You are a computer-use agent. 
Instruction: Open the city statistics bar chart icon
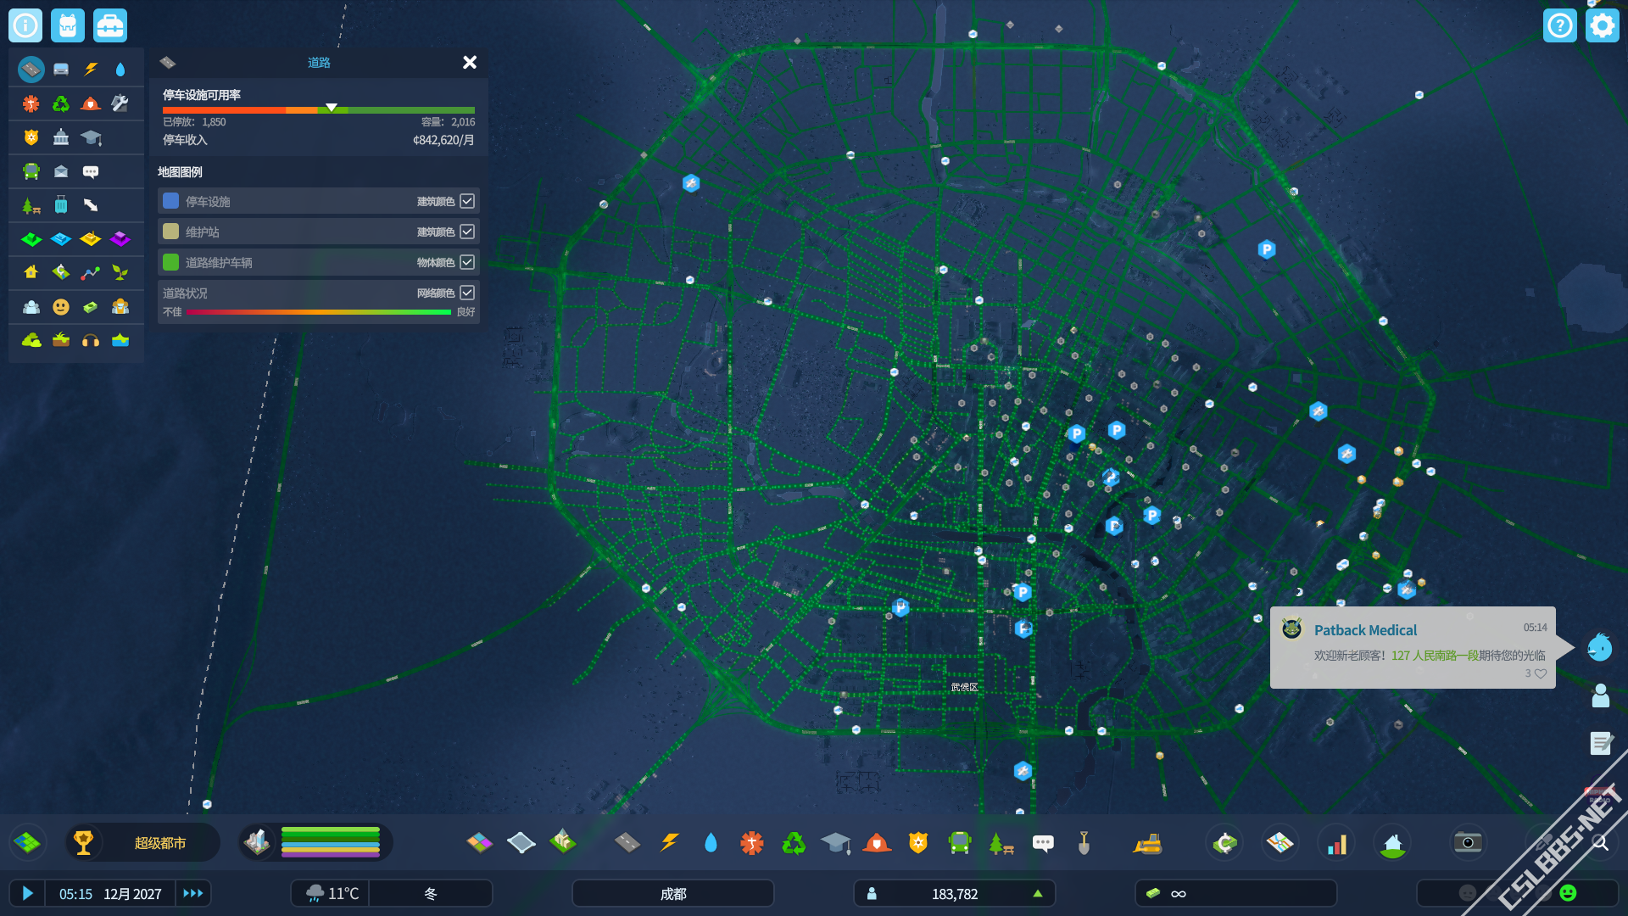(1337, 844)
